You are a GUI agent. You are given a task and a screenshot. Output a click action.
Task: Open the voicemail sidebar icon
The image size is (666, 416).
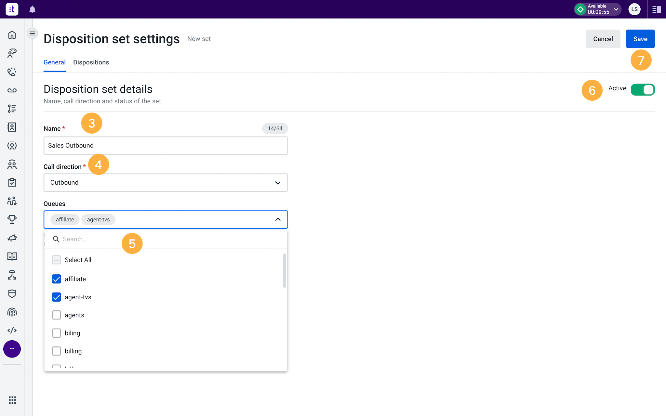[12, 90]
